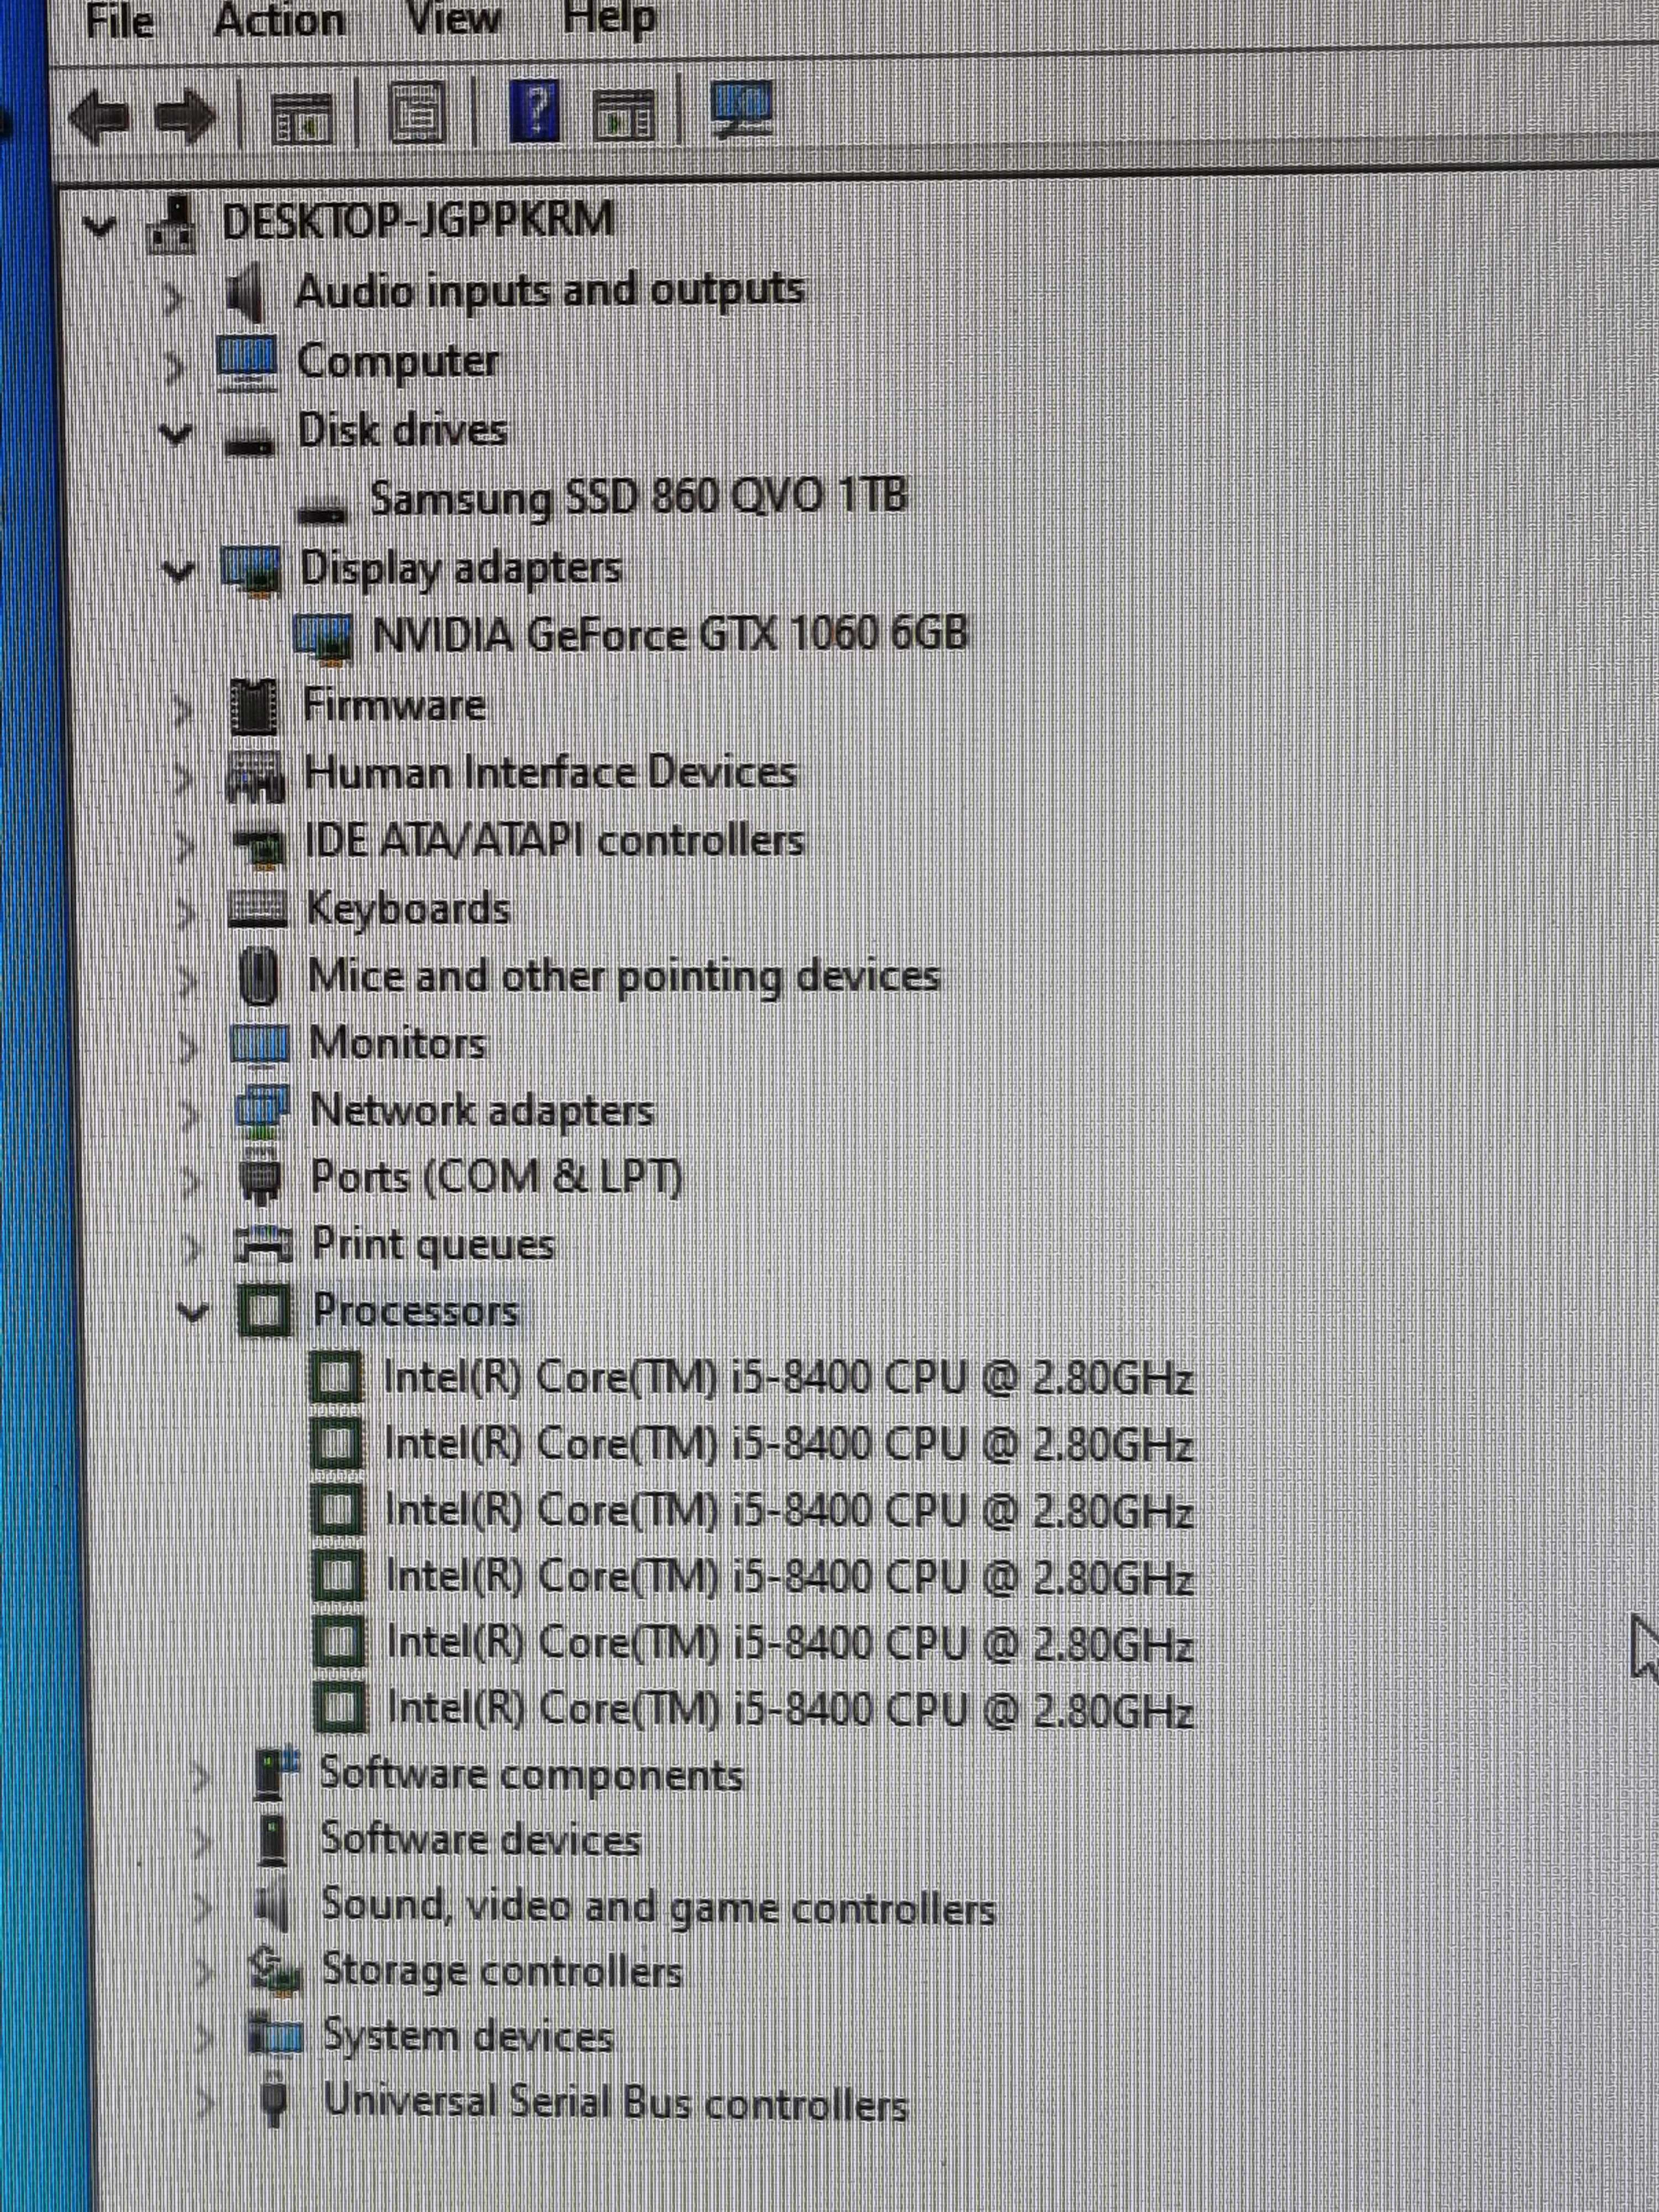
Task: Click the Forward arrow toolbar icon
Action: 186,116
